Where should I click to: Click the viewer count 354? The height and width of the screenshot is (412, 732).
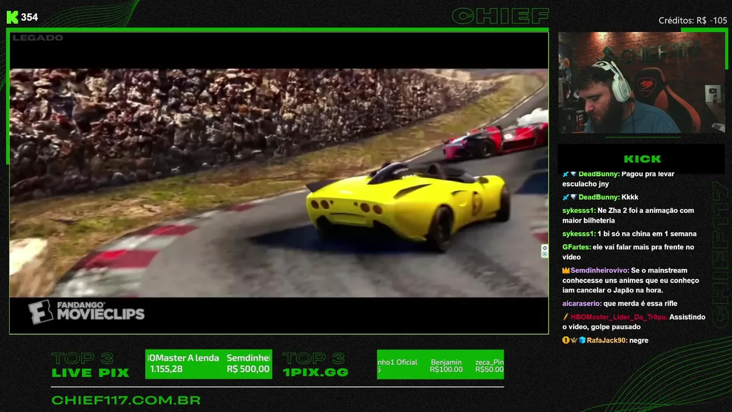pos(29,17)
